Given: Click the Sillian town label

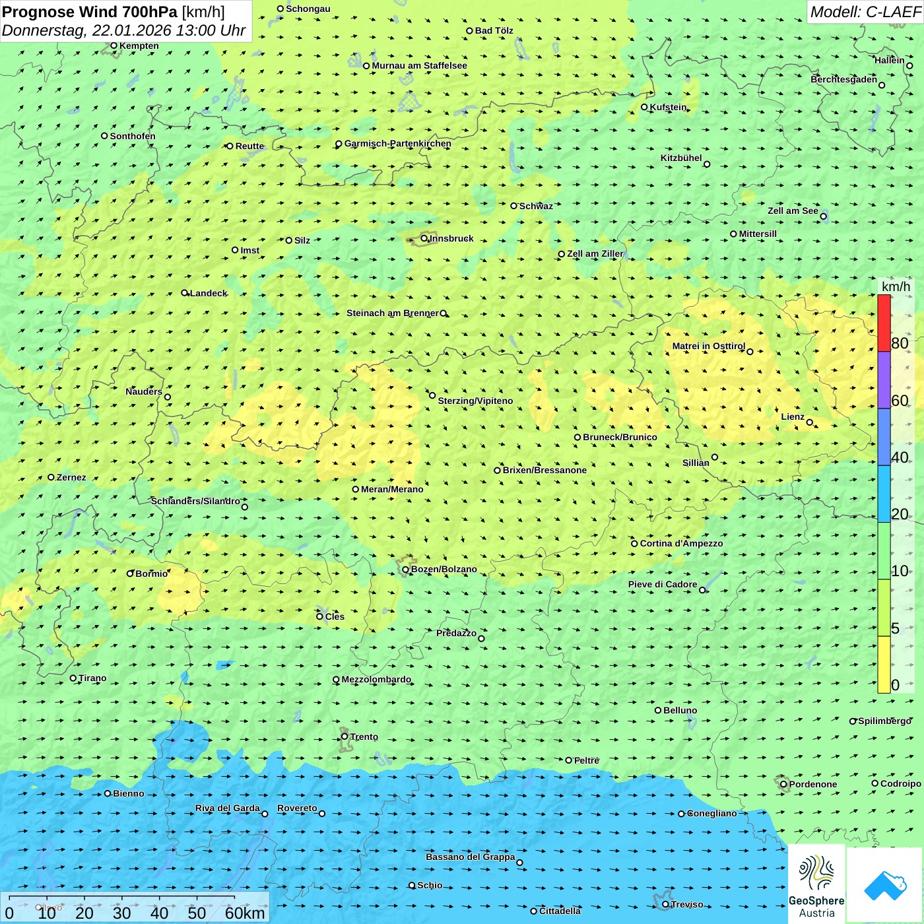Looking at the screenshot, I should click(696, 463).
